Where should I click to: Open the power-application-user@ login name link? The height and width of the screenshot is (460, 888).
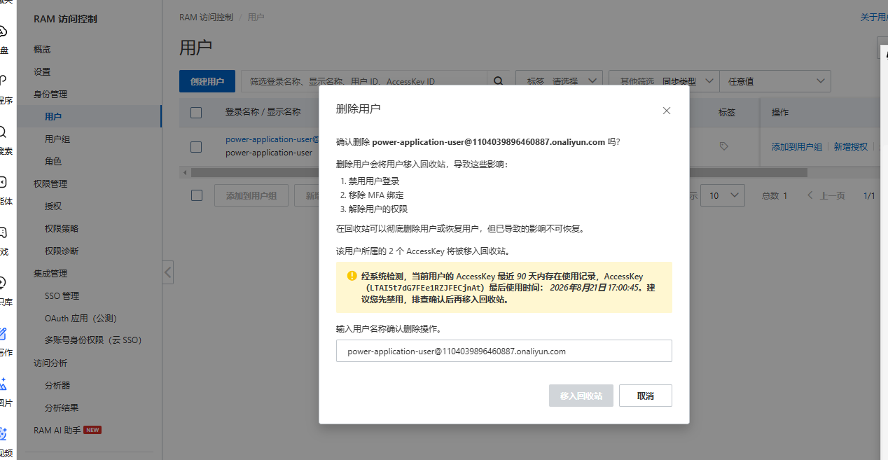click(x=272, y=139)
